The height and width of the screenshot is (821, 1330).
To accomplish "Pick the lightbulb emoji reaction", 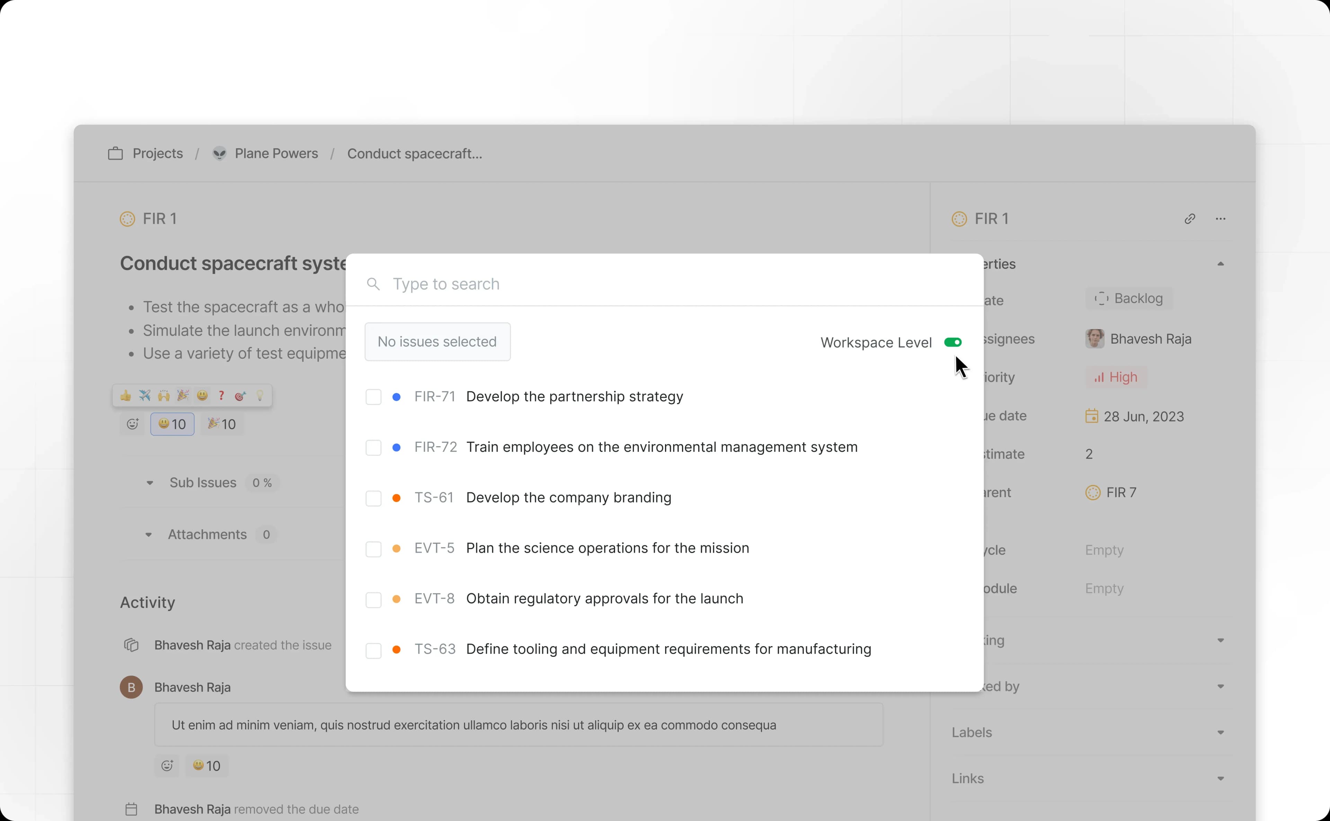I will tap(259, 396).
